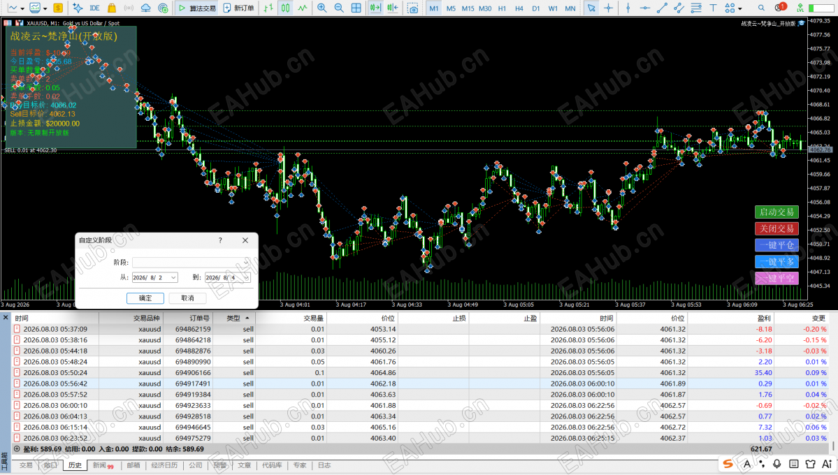Select the Fibonacci retracement tool

point(696,8)
